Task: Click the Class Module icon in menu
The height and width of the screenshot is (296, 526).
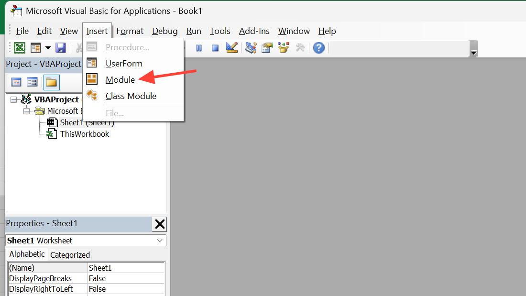Action: [92, 95]
